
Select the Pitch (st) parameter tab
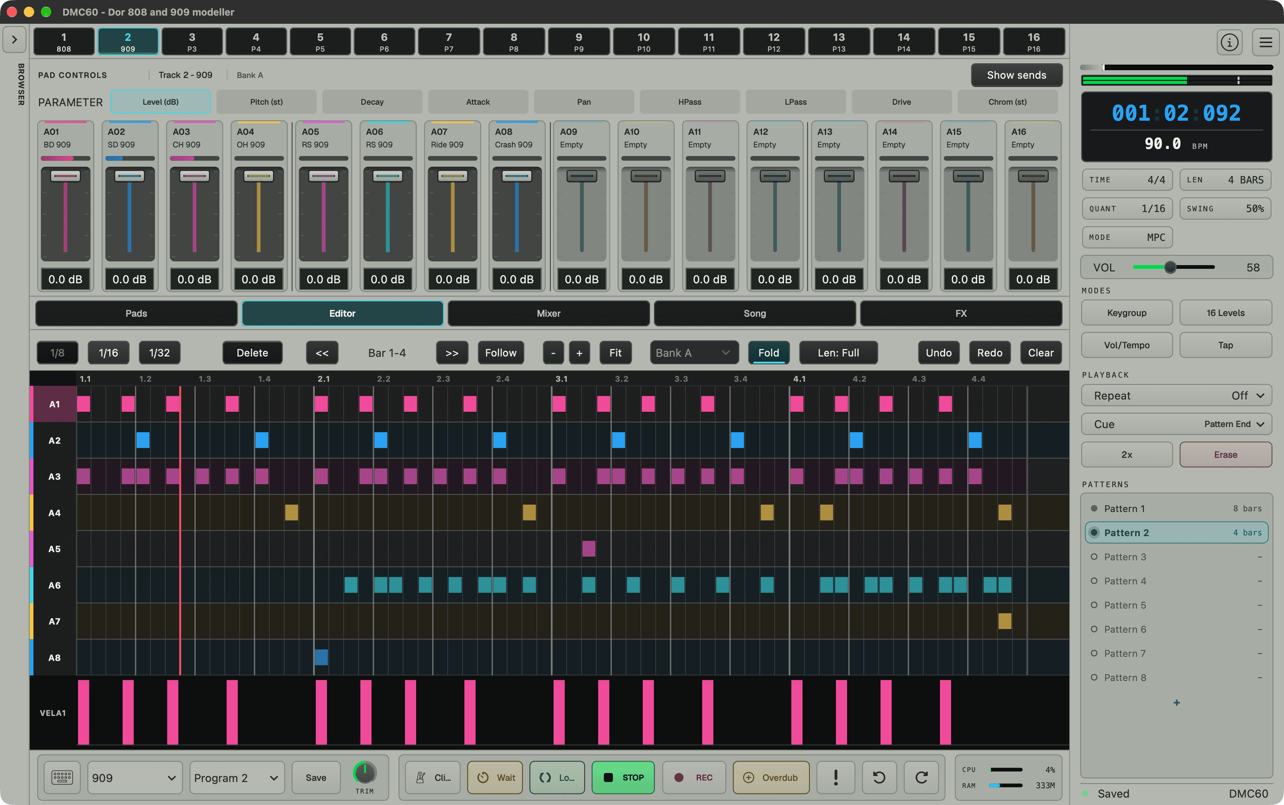click(x=266, y=102)
